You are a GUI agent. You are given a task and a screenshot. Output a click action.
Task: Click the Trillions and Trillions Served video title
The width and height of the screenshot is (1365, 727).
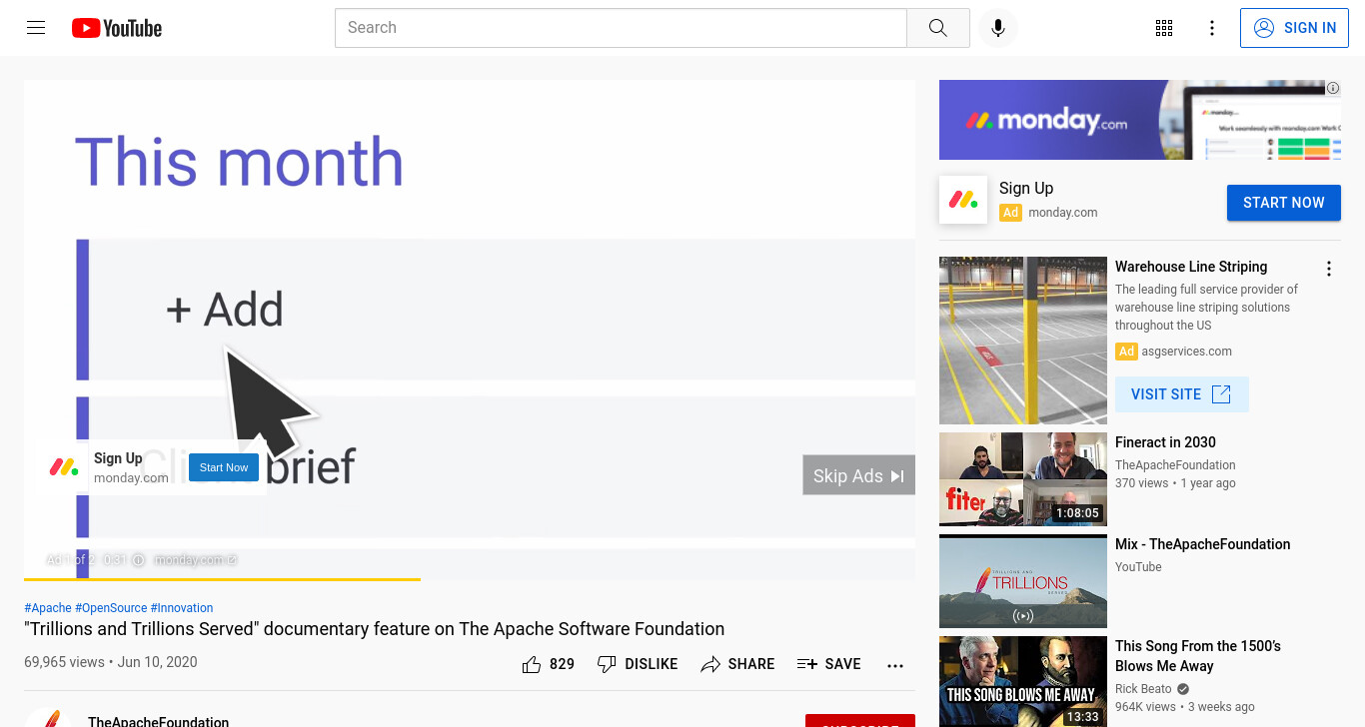coord(375,629)
